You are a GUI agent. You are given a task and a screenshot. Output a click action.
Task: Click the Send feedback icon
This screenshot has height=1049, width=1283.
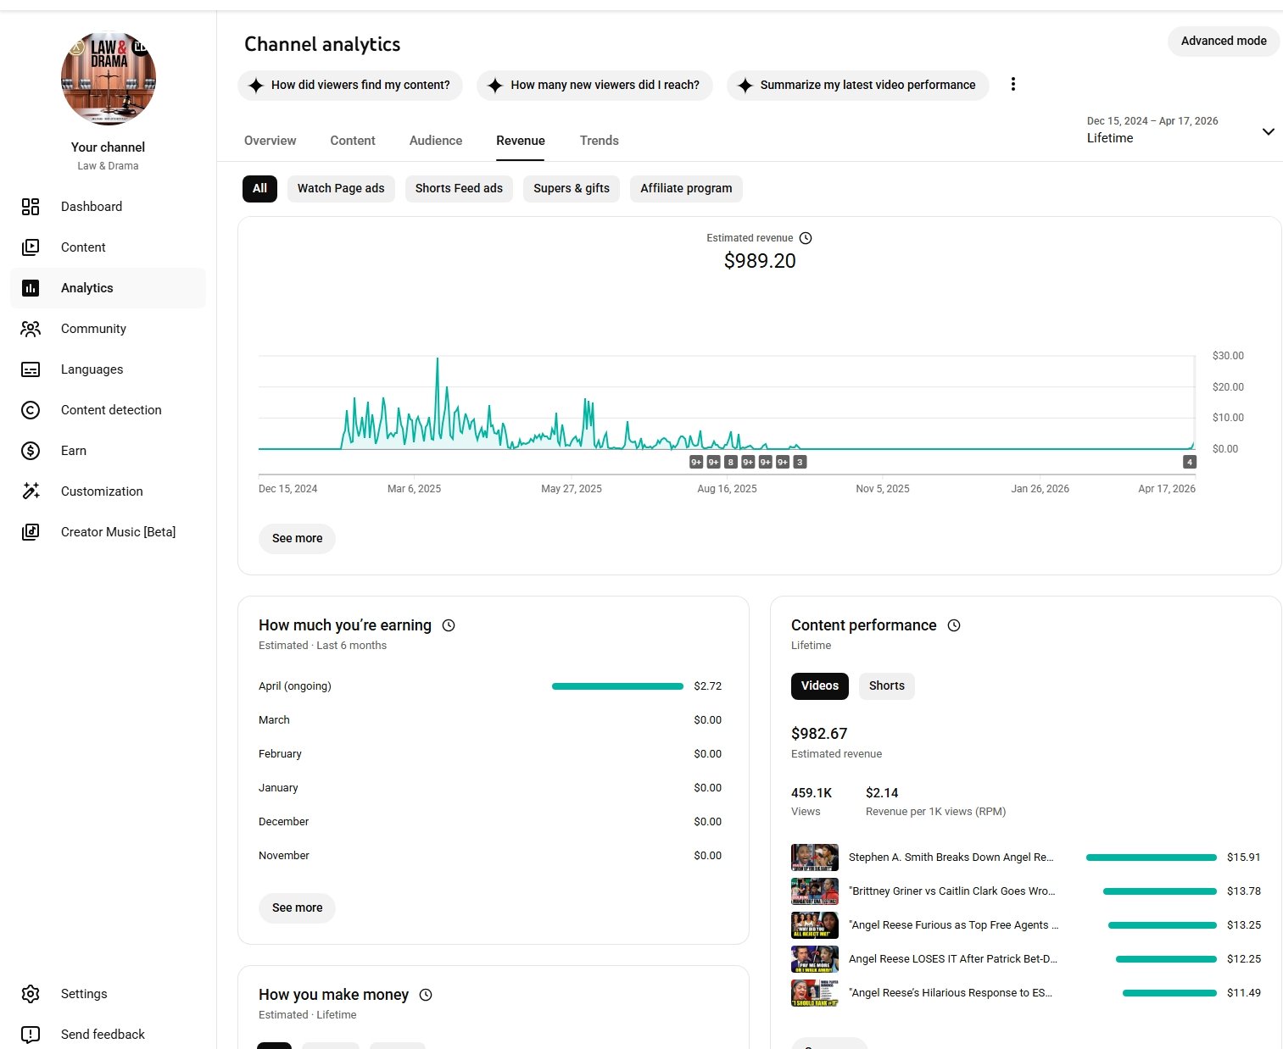(31, 1035)
